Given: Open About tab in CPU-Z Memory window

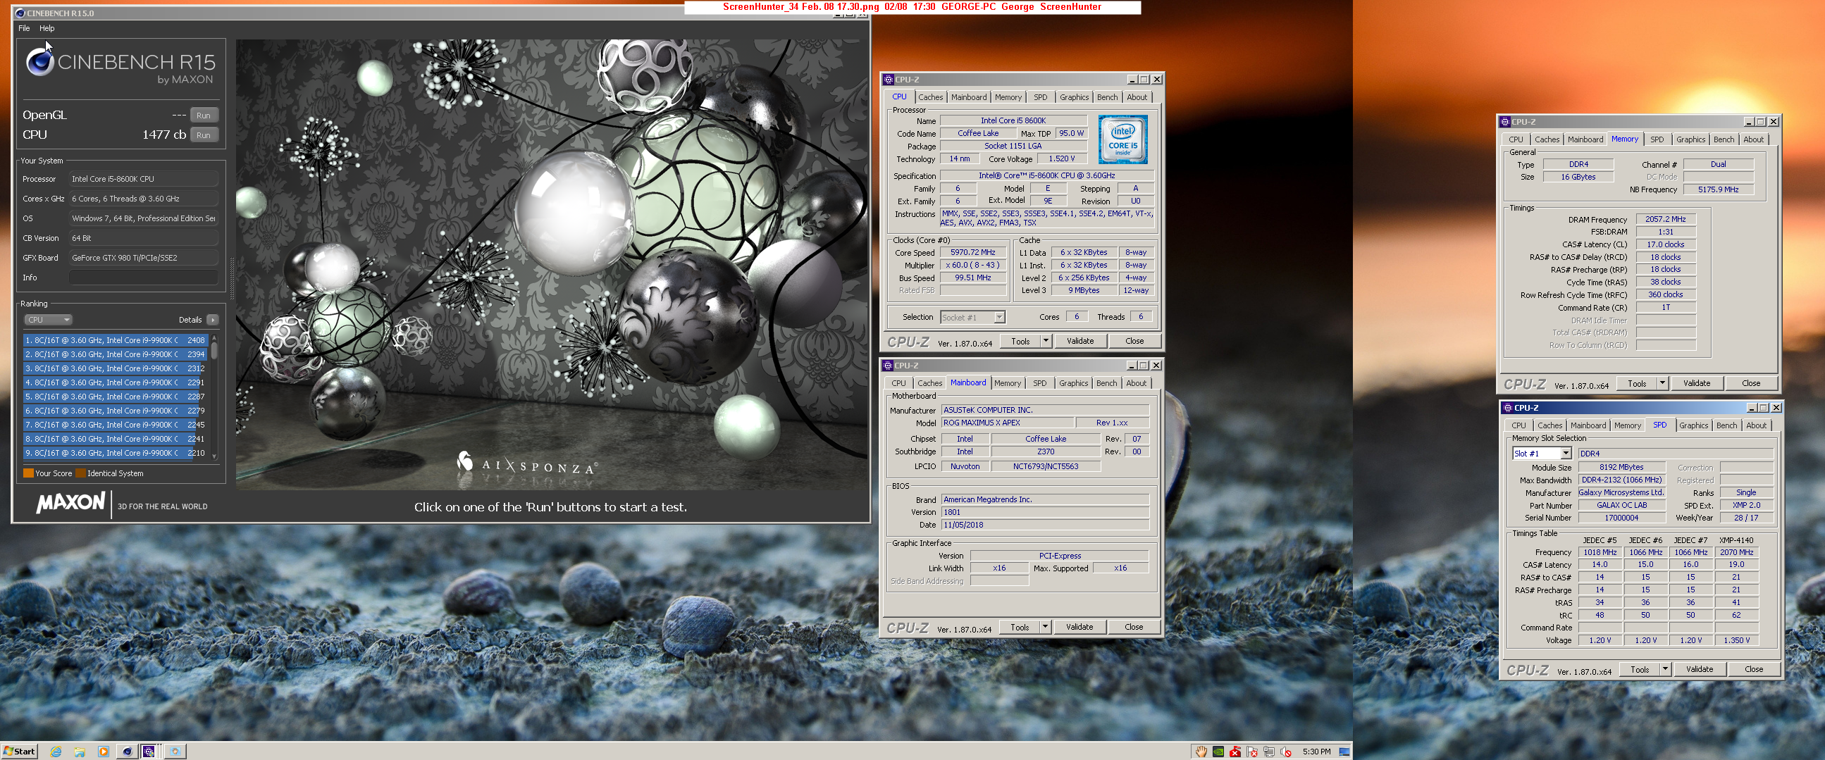Looking at the screenshot, I should (x=1753, y=140).
